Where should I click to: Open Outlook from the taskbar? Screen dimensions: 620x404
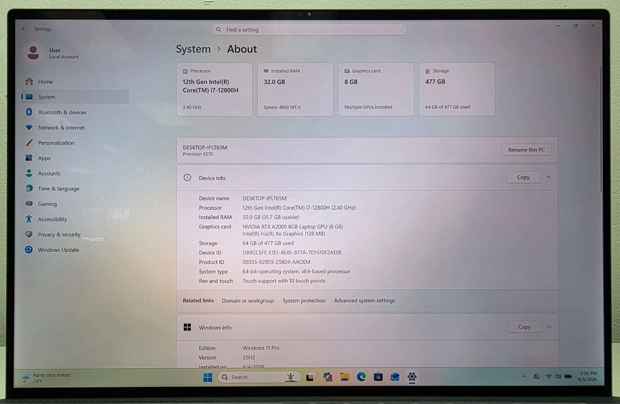coord(395,377)
